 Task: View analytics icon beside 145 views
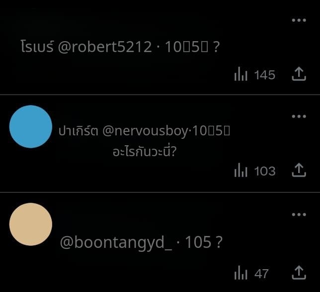click(x=241, y=74)
